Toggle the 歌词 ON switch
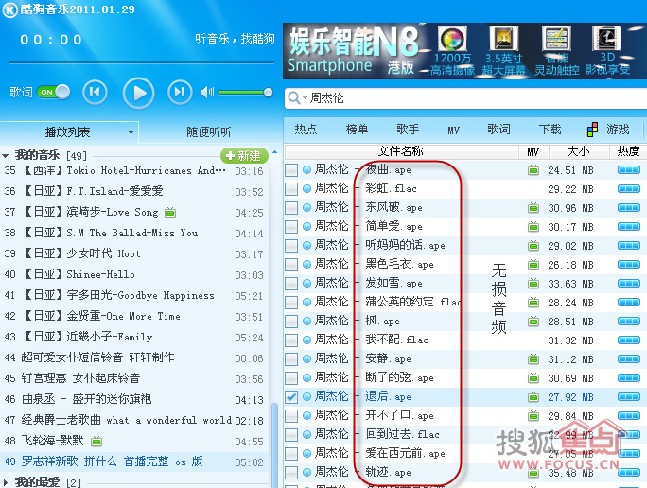Image resolution: width=647 pixels, height=488 pixels. click(x=53, y=92)
